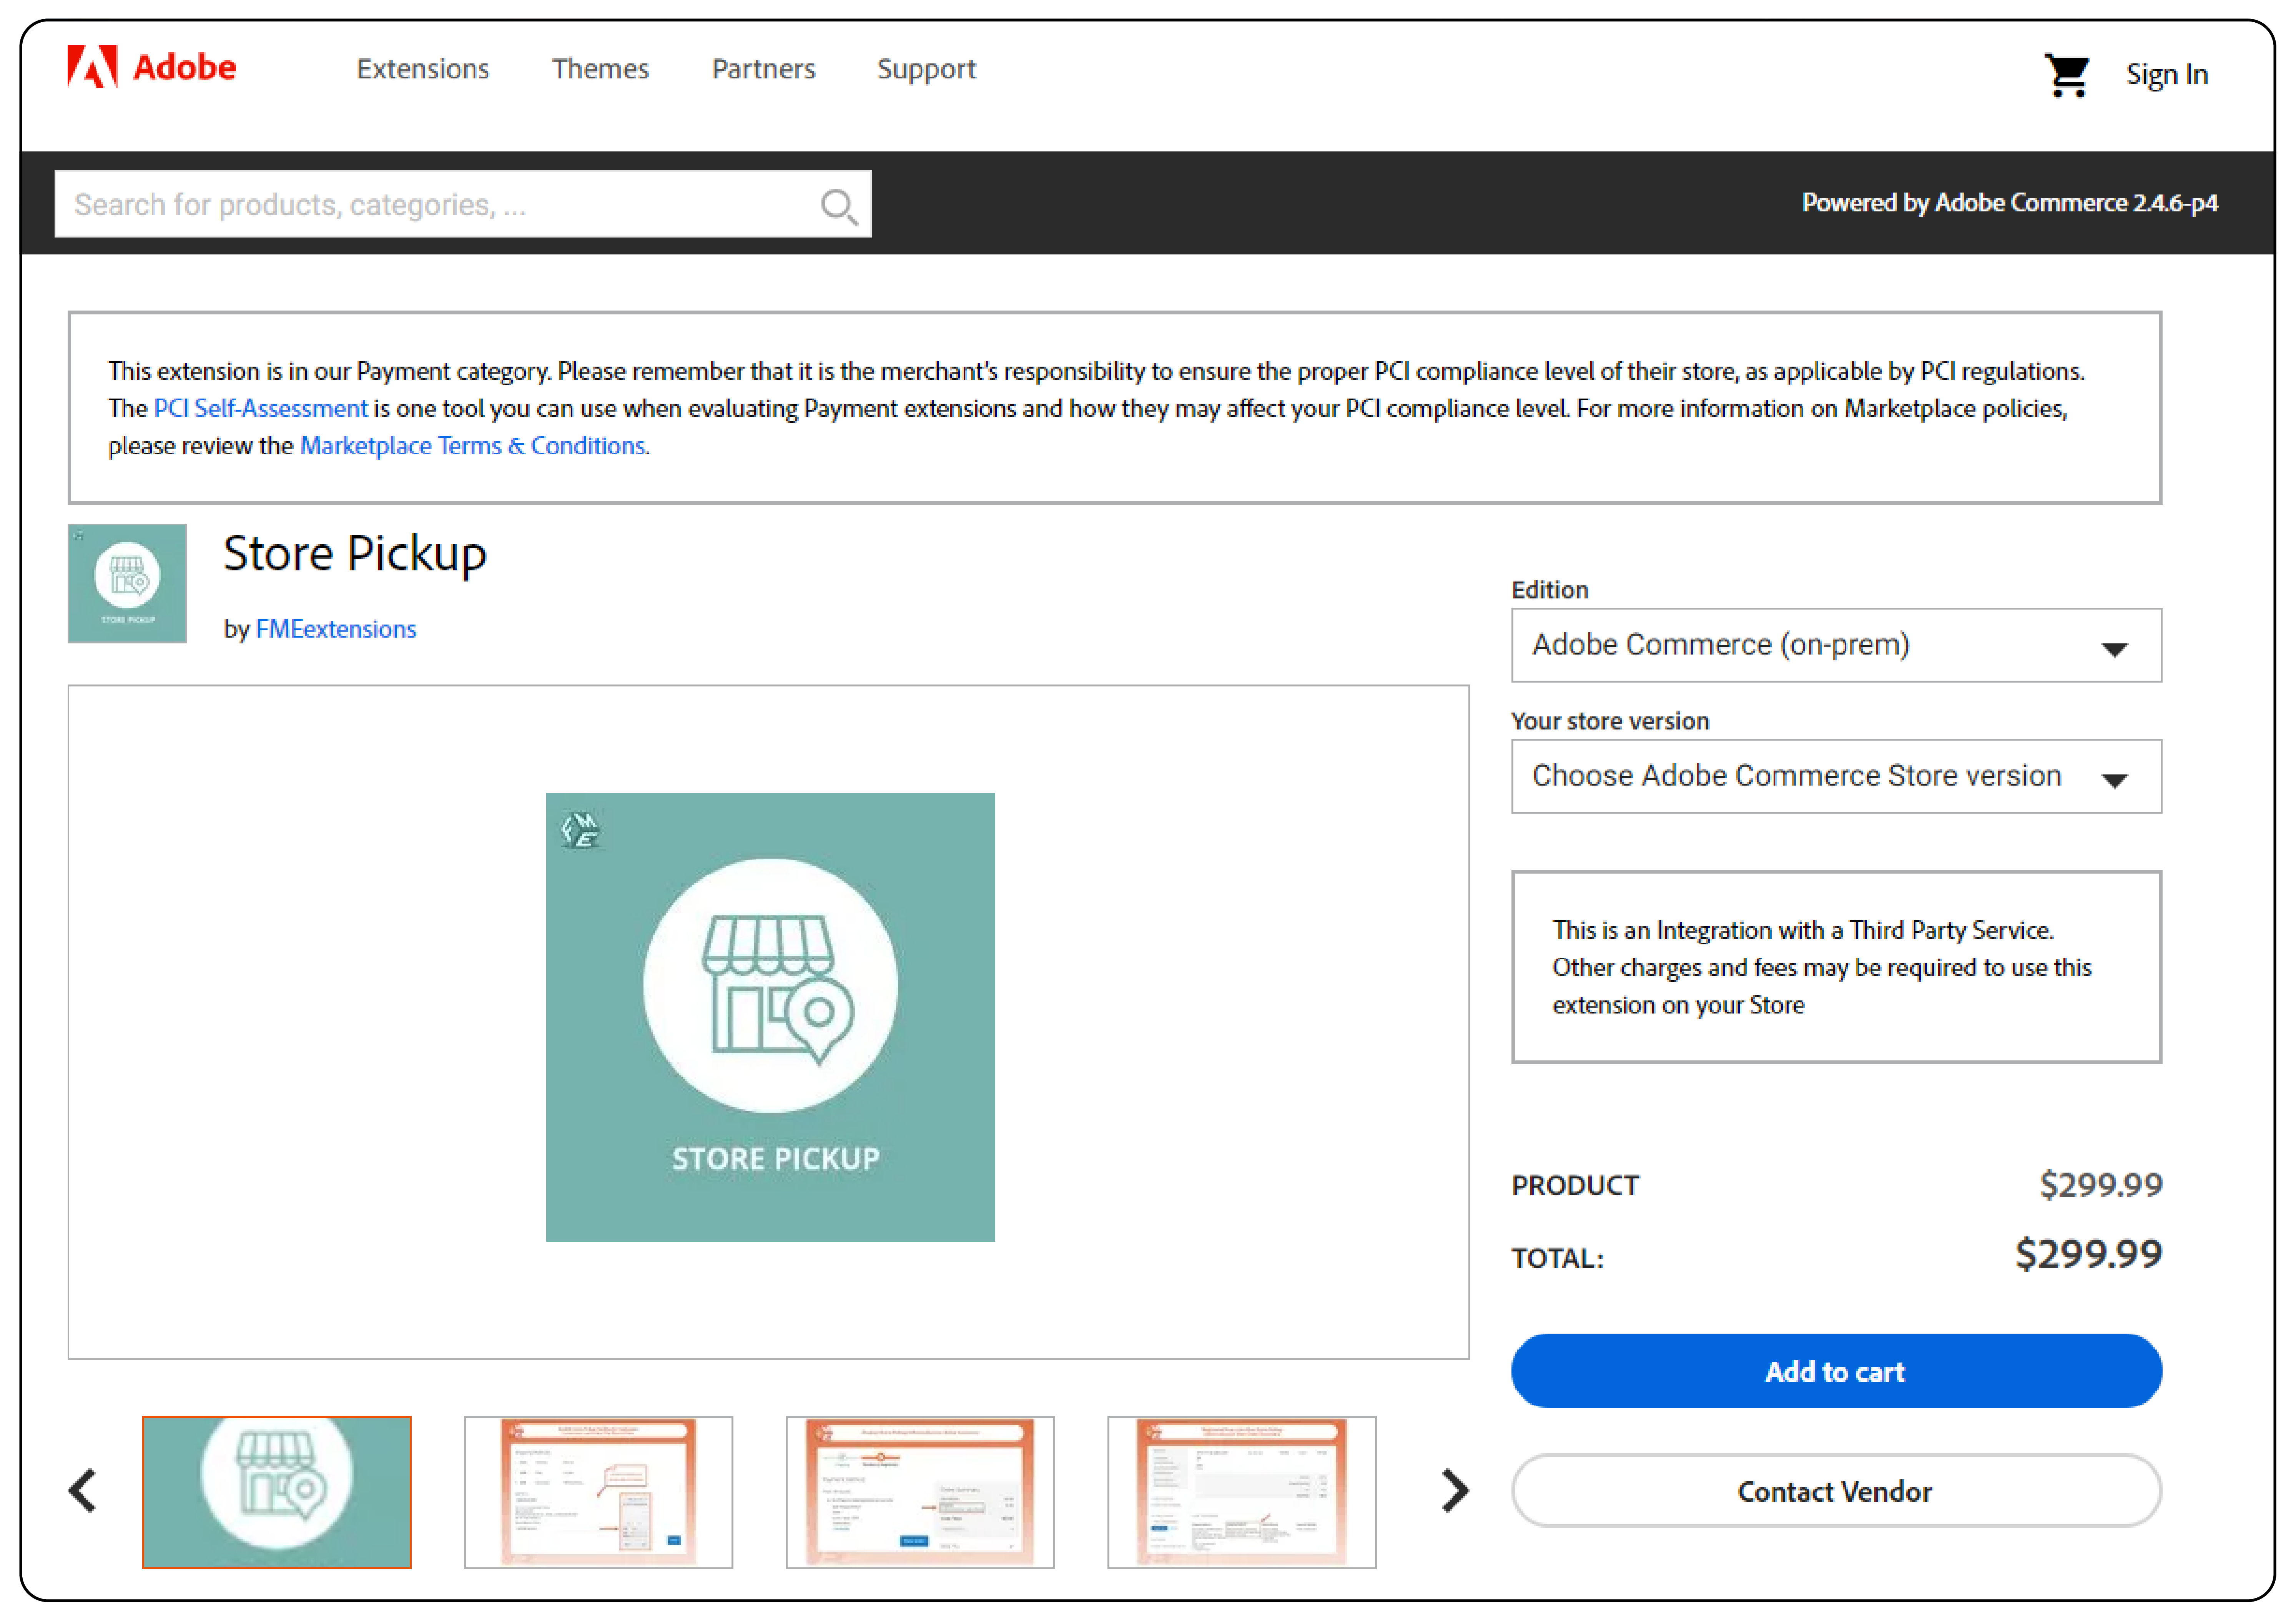This screenshot has height=1615, width=2296.
Task: Open the Themes menu
Action: [600, 69]
